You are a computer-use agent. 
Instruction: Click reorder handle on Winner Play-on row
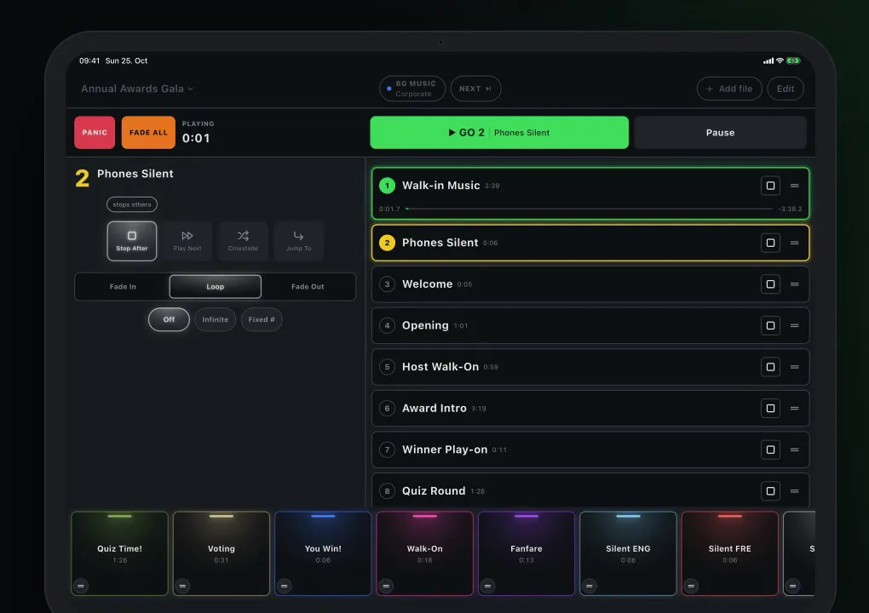pos(794,450)
